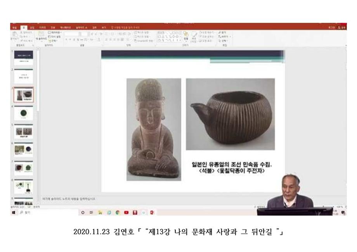This screenshot has height=252, width=357.
Task: Open File Explorer from the taskbar
Action: pos(100,213)
